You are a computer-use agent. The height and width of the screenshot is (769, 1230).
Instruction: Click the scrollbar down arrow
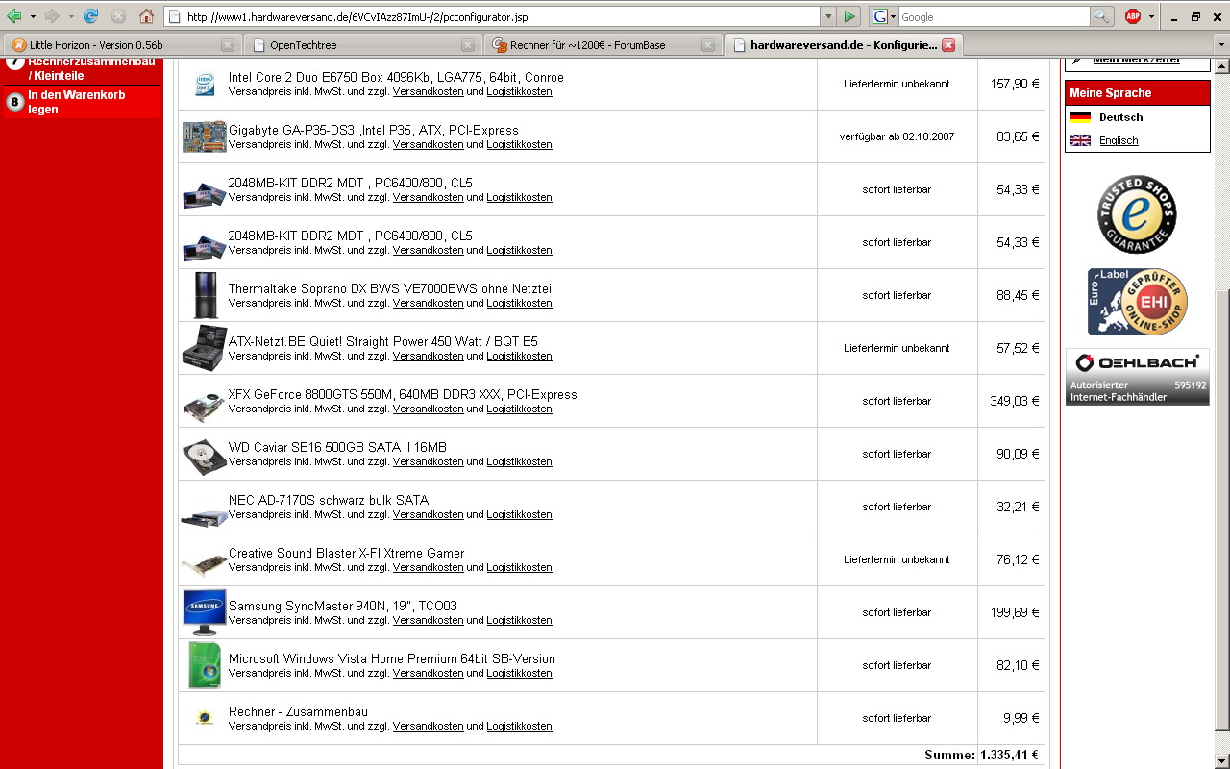point(1221,760)
